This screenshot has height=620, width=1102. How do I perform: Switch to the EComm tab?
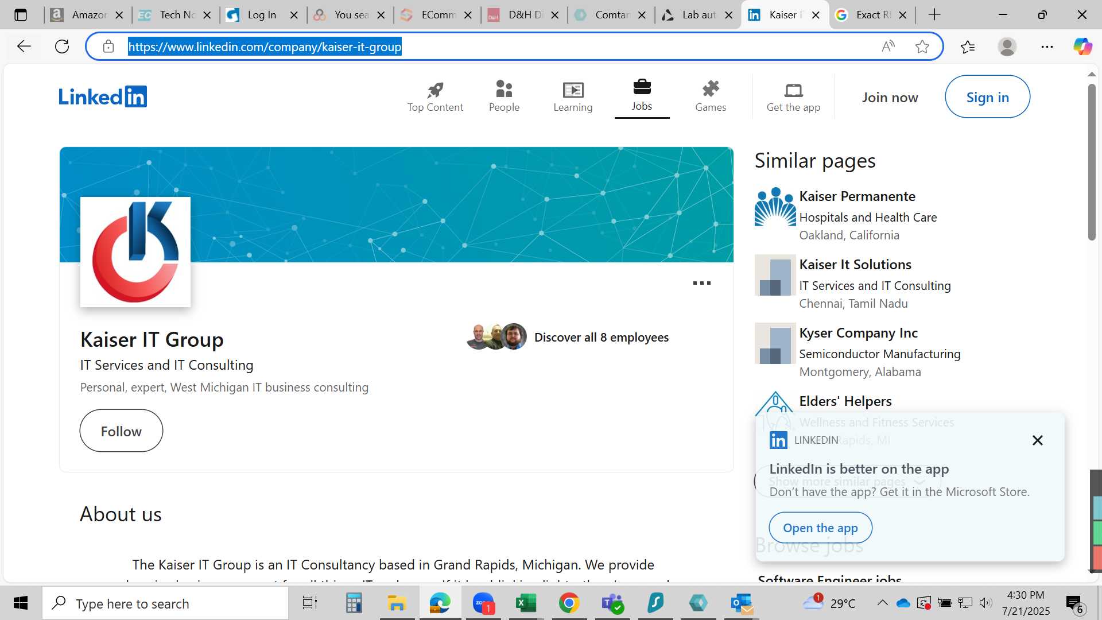point(436,15)
